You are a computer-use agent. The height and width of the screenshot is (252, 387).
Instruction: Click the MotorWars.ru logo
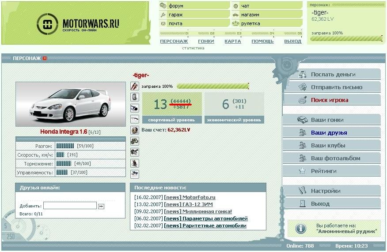pos(78,24)
